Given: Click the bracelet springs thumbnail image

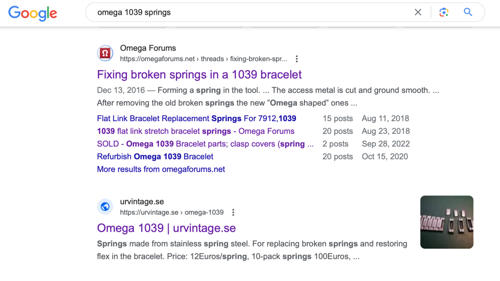Looking at the screenshot, I should (x=446, y=222).
